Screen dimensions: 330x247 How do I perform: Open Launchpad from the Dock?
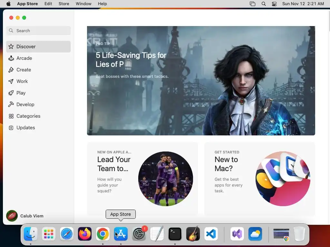[x=49, y=234]
